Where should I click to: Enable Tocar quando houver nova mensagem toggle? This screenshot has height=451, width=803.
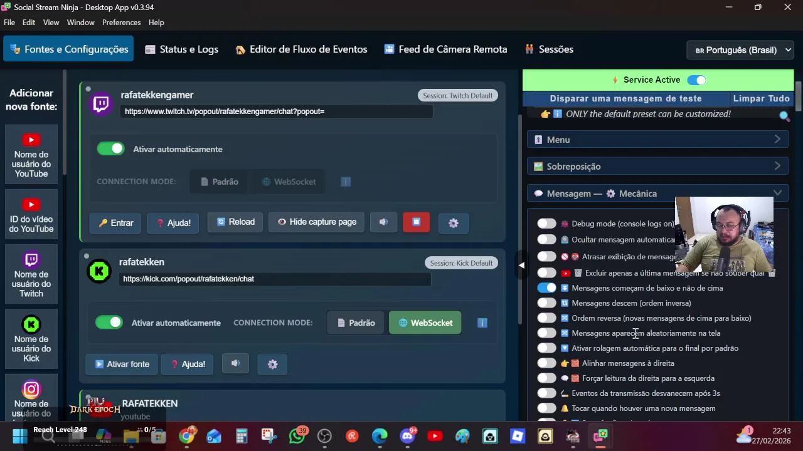point(546,408)
